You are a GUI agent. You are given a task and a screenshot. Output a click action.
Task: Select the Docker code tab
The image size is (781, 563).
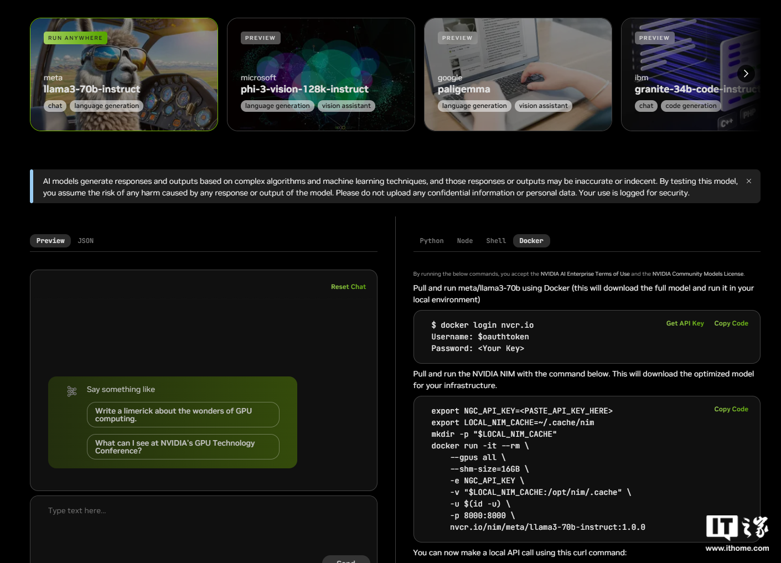point(531,241)
